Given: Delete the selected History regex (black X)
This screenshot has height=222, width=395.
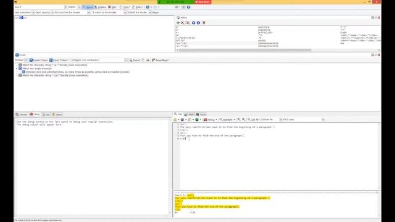Looking at the screenshot, I should pos(183,23).
